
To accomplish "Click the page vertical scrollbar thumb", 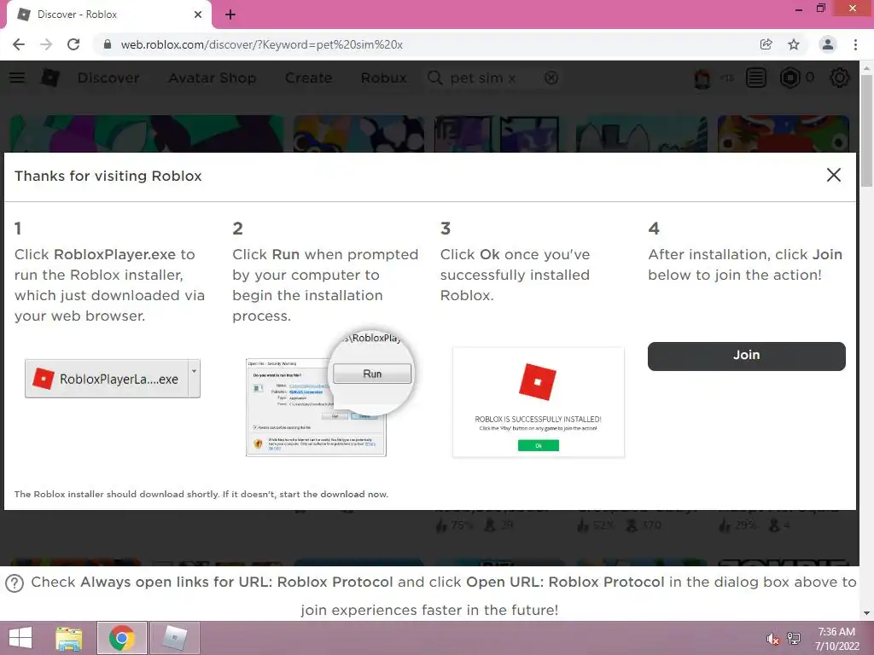I will (x=866, y=130).
